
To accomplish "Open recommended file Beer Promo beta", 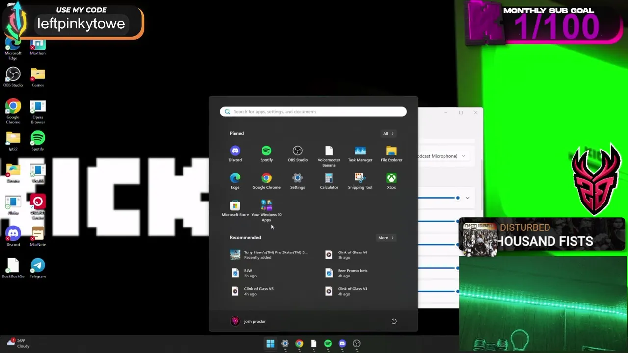I will tap(346, 273).
